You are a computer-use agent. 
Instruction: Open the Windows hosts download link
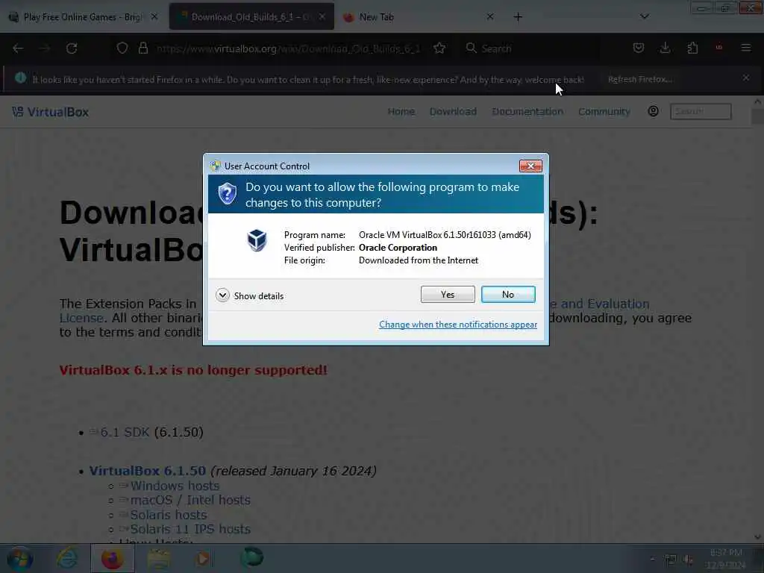tap(175, 486)
